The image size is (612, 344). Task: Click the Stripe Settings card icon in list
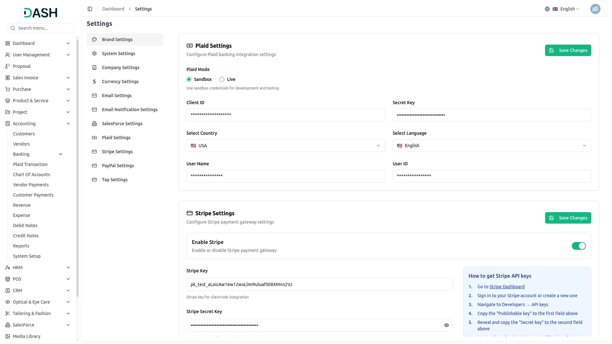(x=94, y=152)
